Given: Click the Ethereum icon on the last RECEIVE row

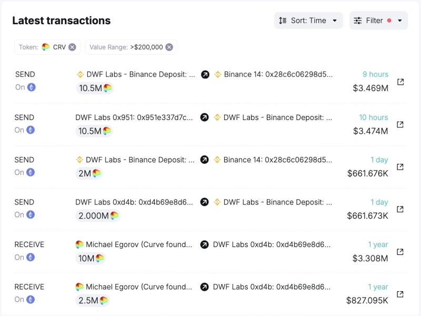Looking at the screenshot, I should (31, 300).
